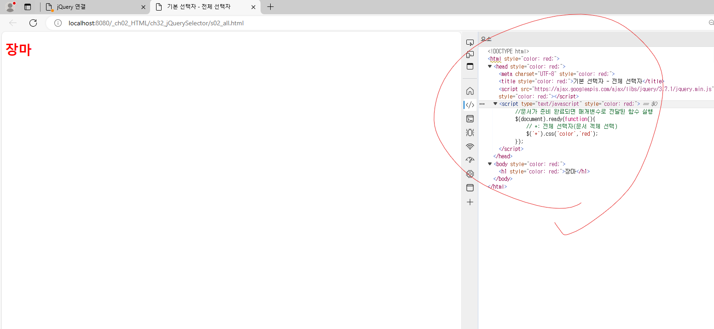The width and height of the screenshot is (714, 329).
Task: Toggle device emulation icon in DevTools
Action: (x=470, y=54)
